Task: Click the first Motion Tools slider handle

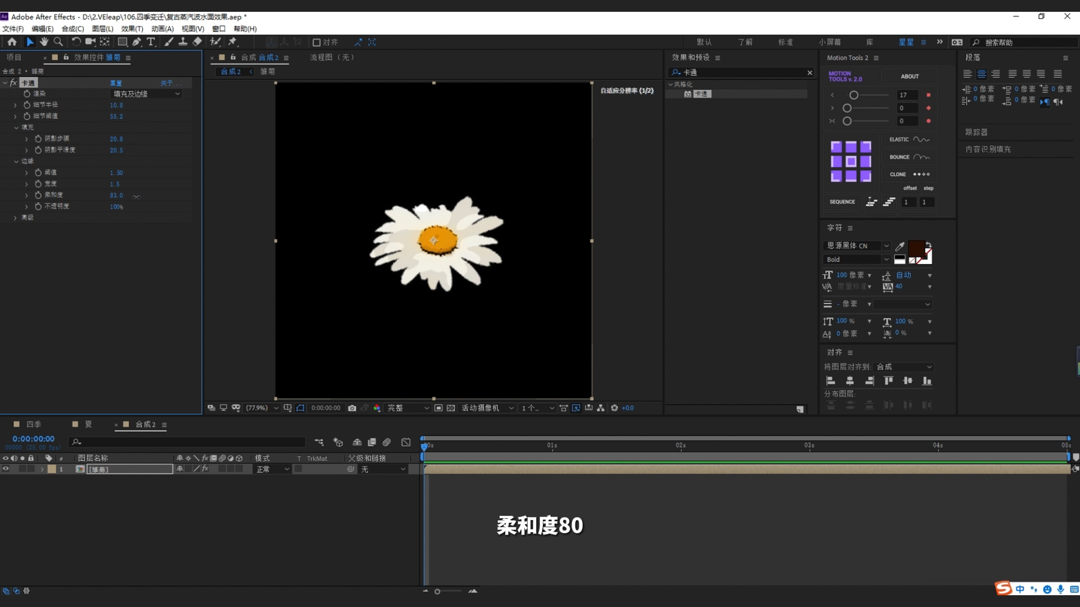Action: click(x=854, y=95)
